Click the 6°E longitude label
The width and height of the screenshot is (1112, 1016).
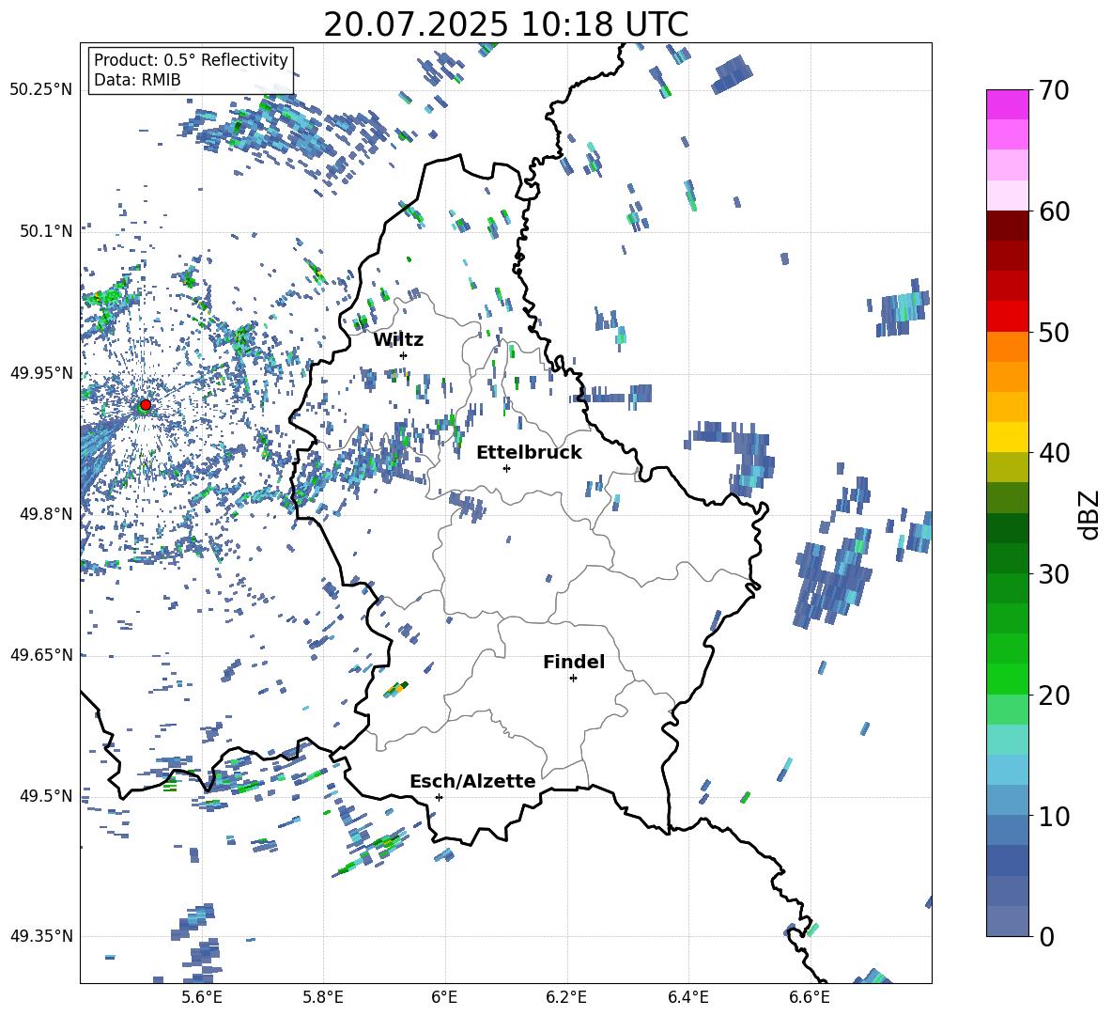444,997
